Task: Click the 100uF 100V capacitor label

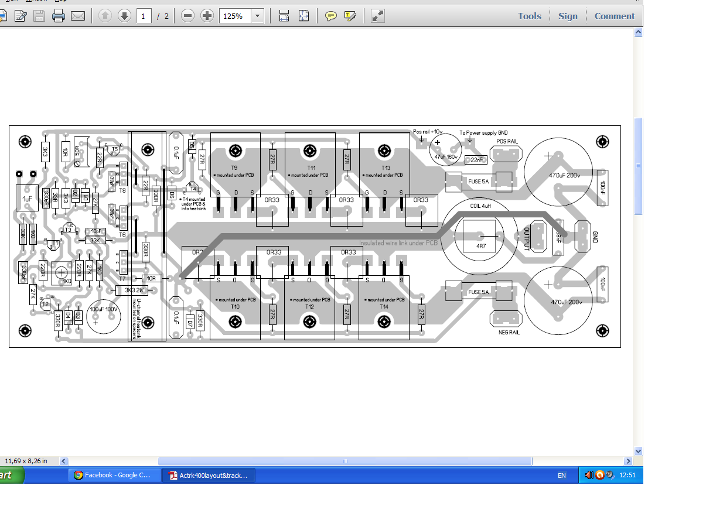Action: 103,309
